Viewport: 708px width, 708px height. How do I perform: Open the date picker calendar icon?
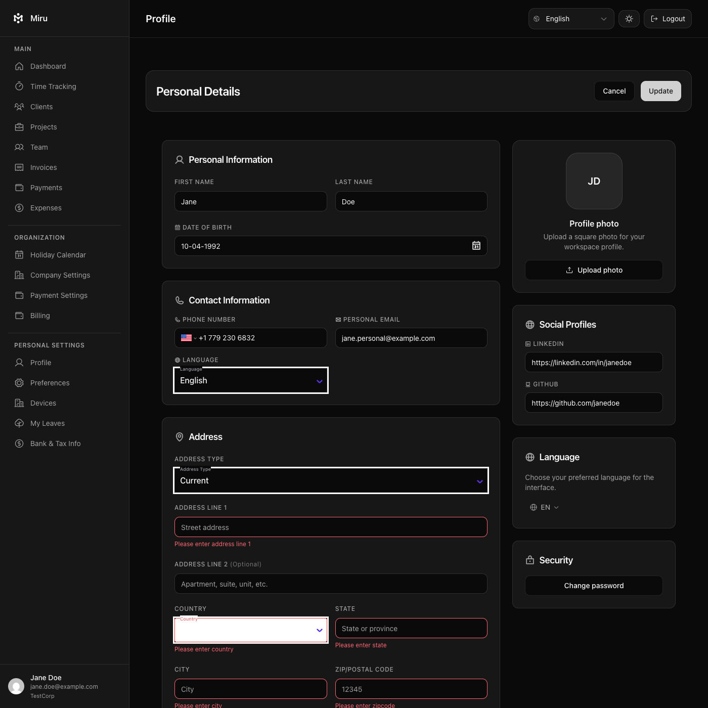pos(476,246)
